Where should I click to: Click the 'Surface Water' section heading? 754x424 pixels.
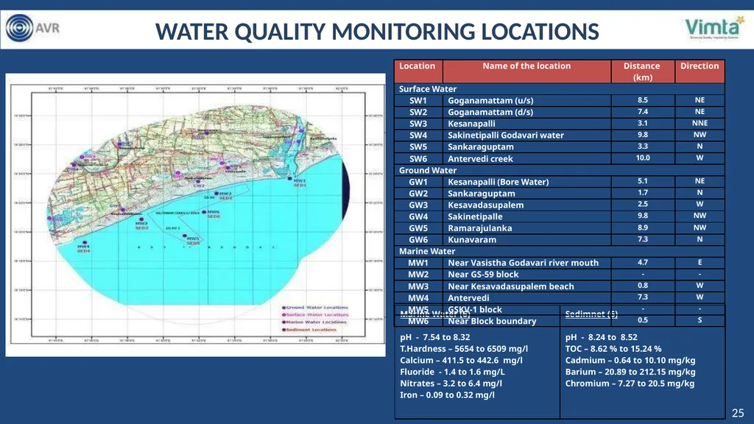click(x=428, y=89)
